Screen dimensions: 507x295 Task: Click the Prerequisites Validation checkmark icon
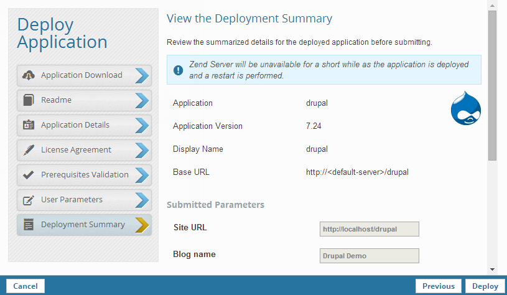(28, 175)
